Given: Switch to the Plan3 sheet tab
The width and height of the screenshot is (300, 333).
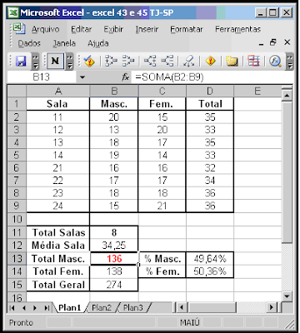Looking at the screenshot, I should pyautogui.click(x=133, y=308).
